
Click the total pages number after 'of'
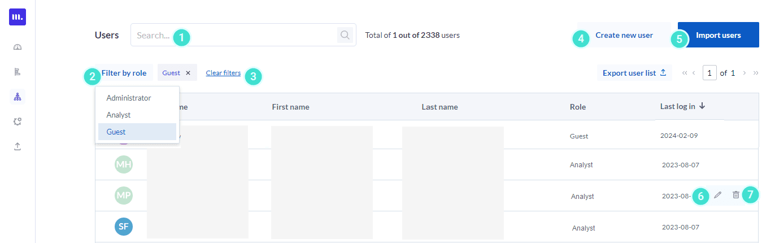[x=733, y=73]
